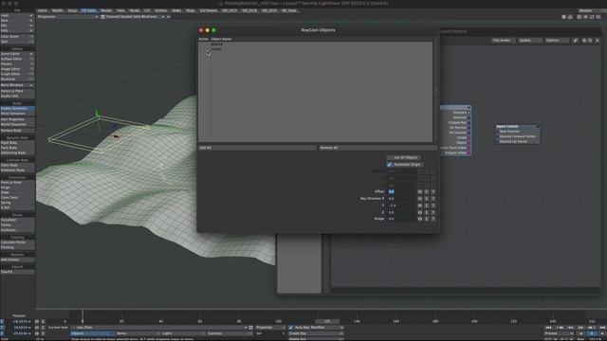The height and width of the screenshot is (341, 607).
Task: Switch to the Render tab
Action: click(106, 10)
